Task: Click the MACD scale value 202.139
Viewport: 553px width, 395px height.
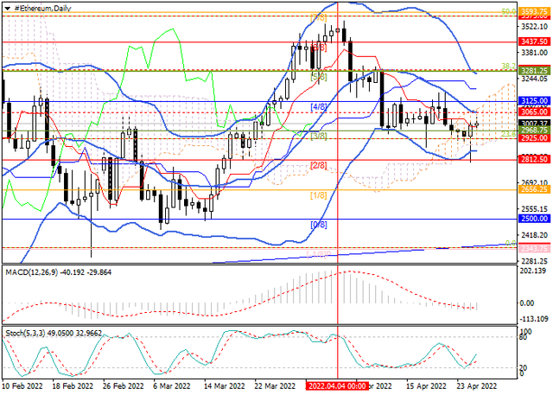Action: tap(535, 271)
